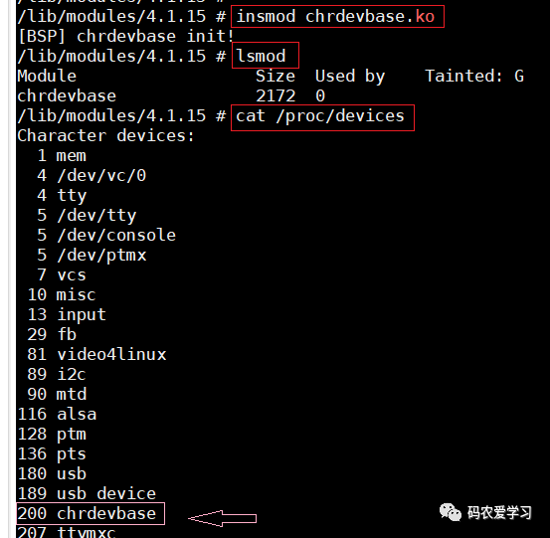
Task: Click the red 'ko' file extension text
Action: tap(425, 17)
